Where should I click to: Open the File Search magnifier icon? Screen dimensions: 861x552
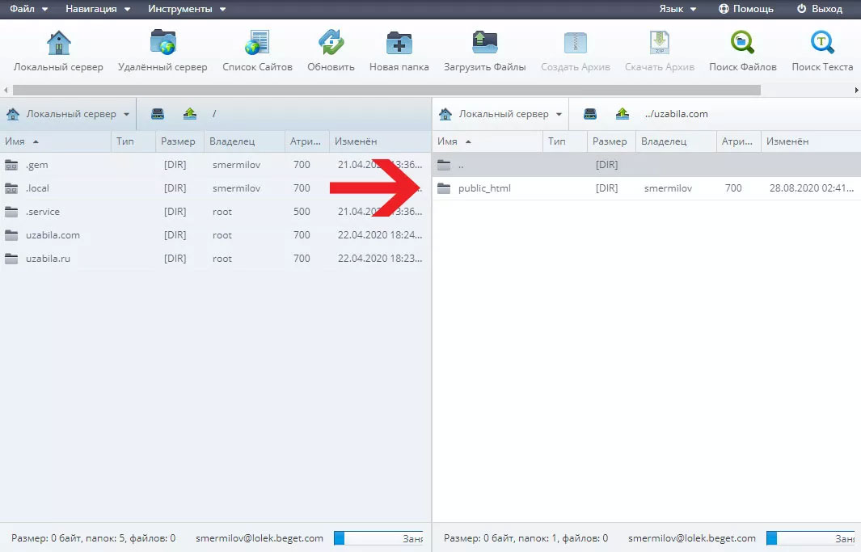(x=742, y=43)
